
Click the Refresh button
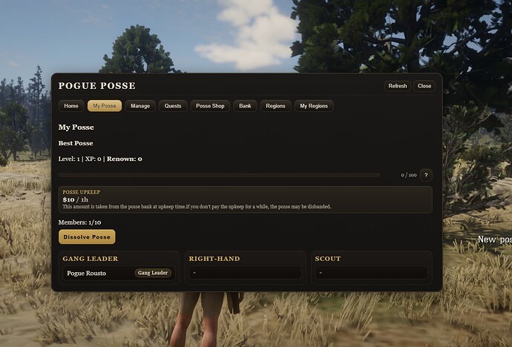pos(398,86)
